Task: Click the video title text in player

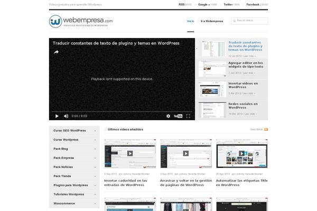Action: tap(116, 43)
